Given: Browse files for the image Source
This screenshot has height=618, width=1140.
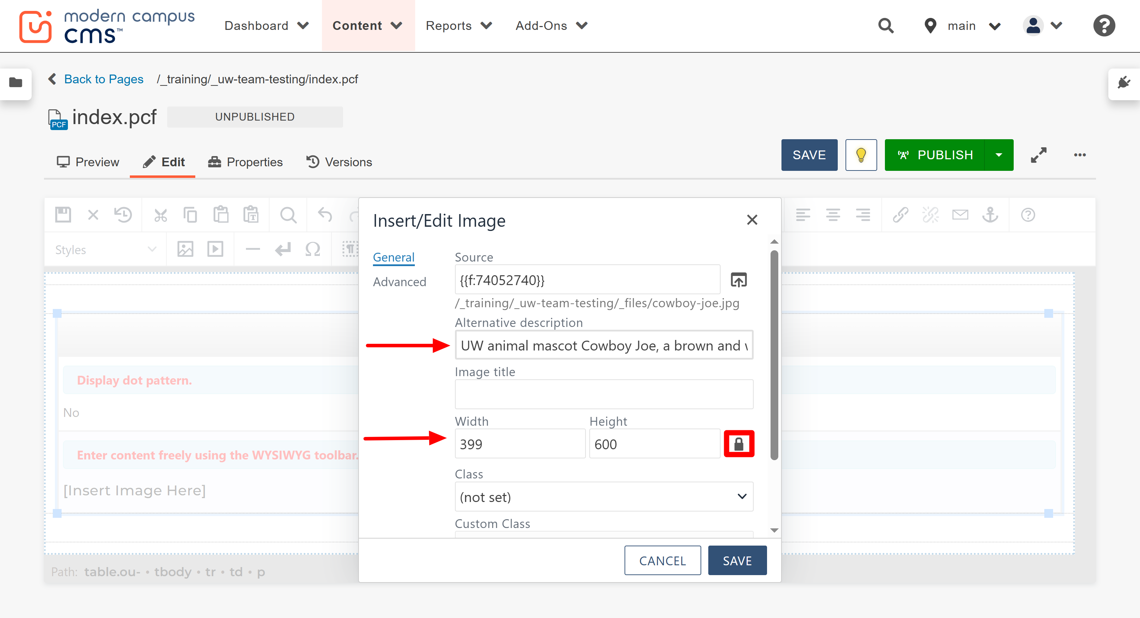Looking at the screenshot, I should point(738,279).
